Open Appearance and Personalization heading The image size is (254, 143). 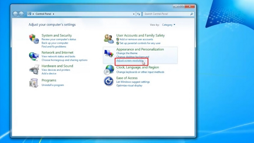click(x=140, y=49)
